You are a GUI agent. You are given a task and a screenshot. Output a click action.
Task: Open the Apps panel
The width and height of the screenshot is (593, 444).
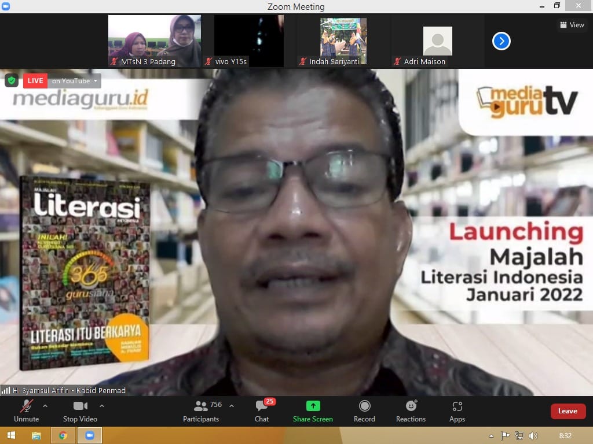[457, 411]
